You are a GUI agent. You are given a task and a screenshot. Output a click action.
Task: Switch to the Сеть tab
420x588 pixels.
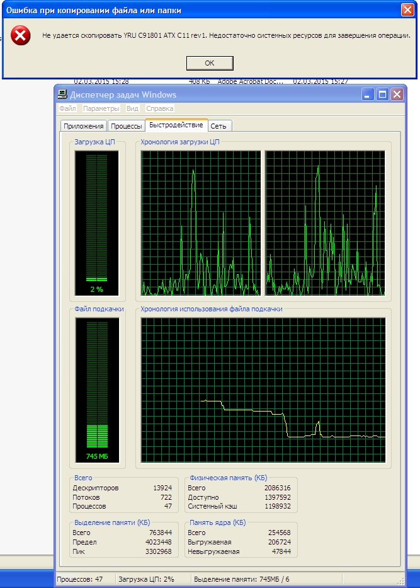click(x=219, y=126)
